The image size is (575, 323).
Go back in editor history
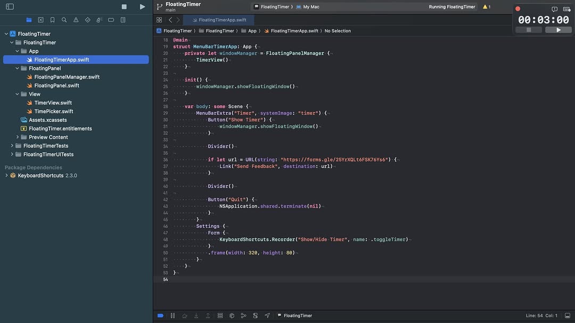(x=170, y=20)
